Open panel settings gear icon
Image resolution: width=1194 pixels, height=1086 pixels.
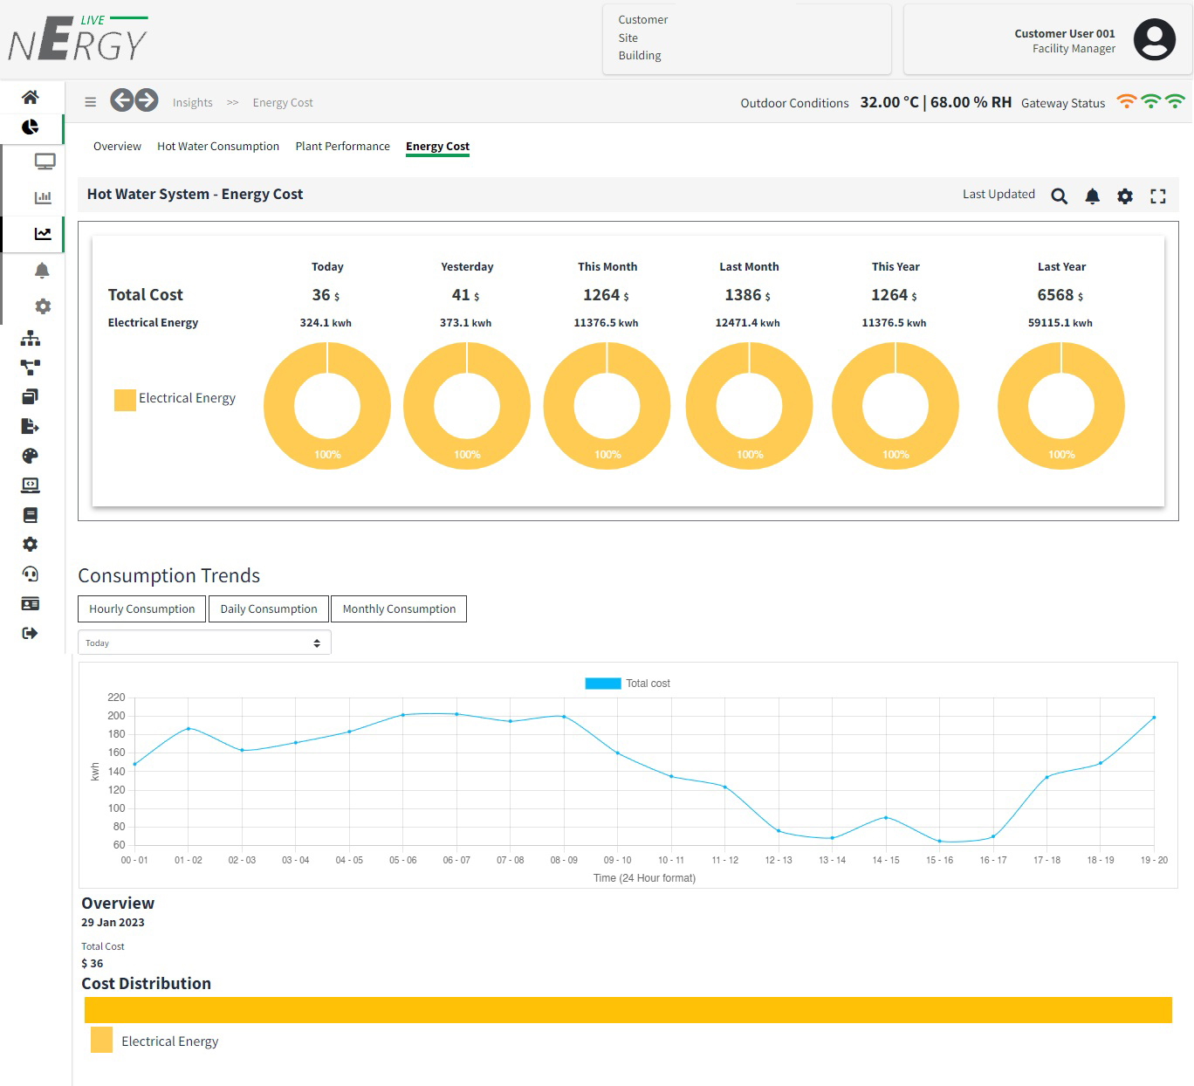pyautogui.click(x=1125, y=196)
